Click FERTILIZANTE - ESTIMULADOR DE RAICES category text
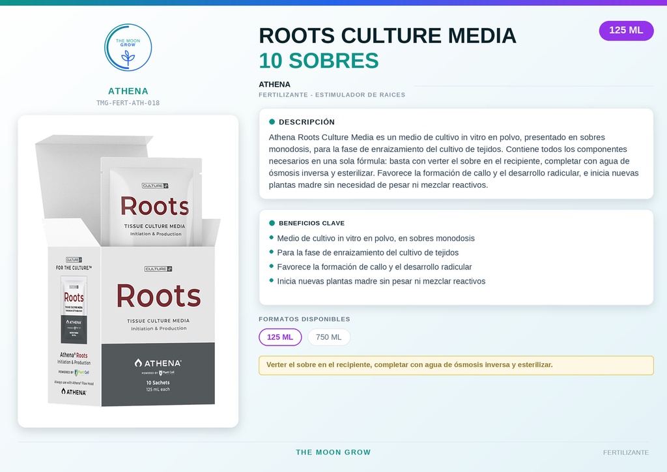 pos(332,95)
